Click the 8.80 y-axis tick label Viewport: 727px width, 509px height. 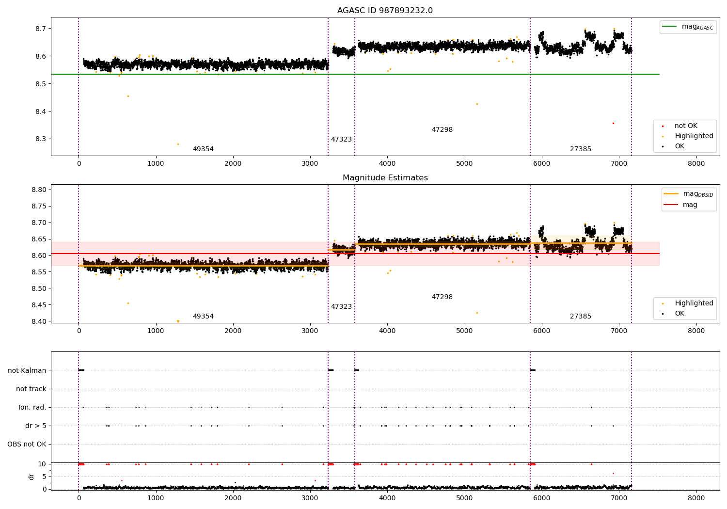[39, 190]
